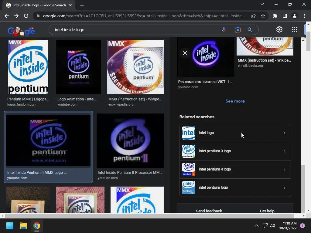Bookmark this page with the star
This screenshot has height=233, width=311.
point(263,16)
